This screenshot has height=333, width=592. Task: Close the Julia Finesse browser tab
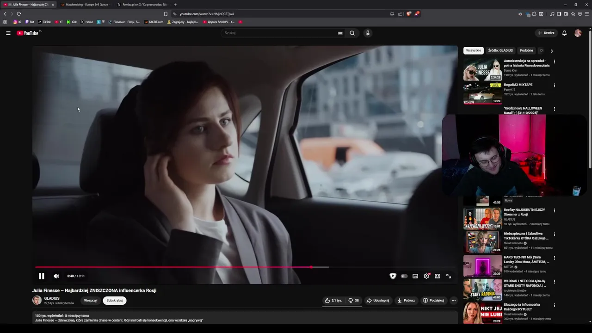[x=53, y=4]
